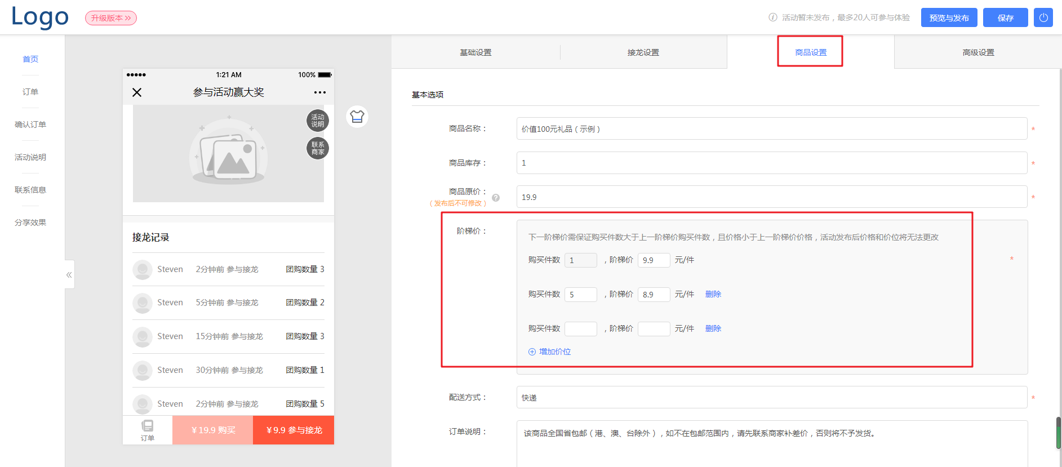Click the 订单说明 text area
The image size is (1062, 467).
[x=772, y=444]
